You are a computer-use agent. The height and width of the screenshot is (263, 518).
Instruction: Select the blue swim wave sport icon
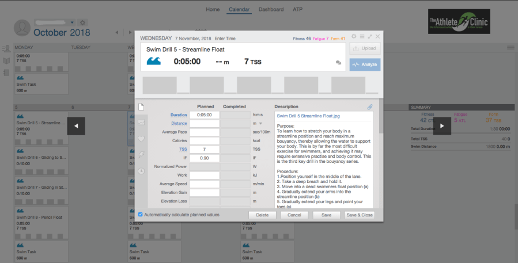click(x=154, y=61)
